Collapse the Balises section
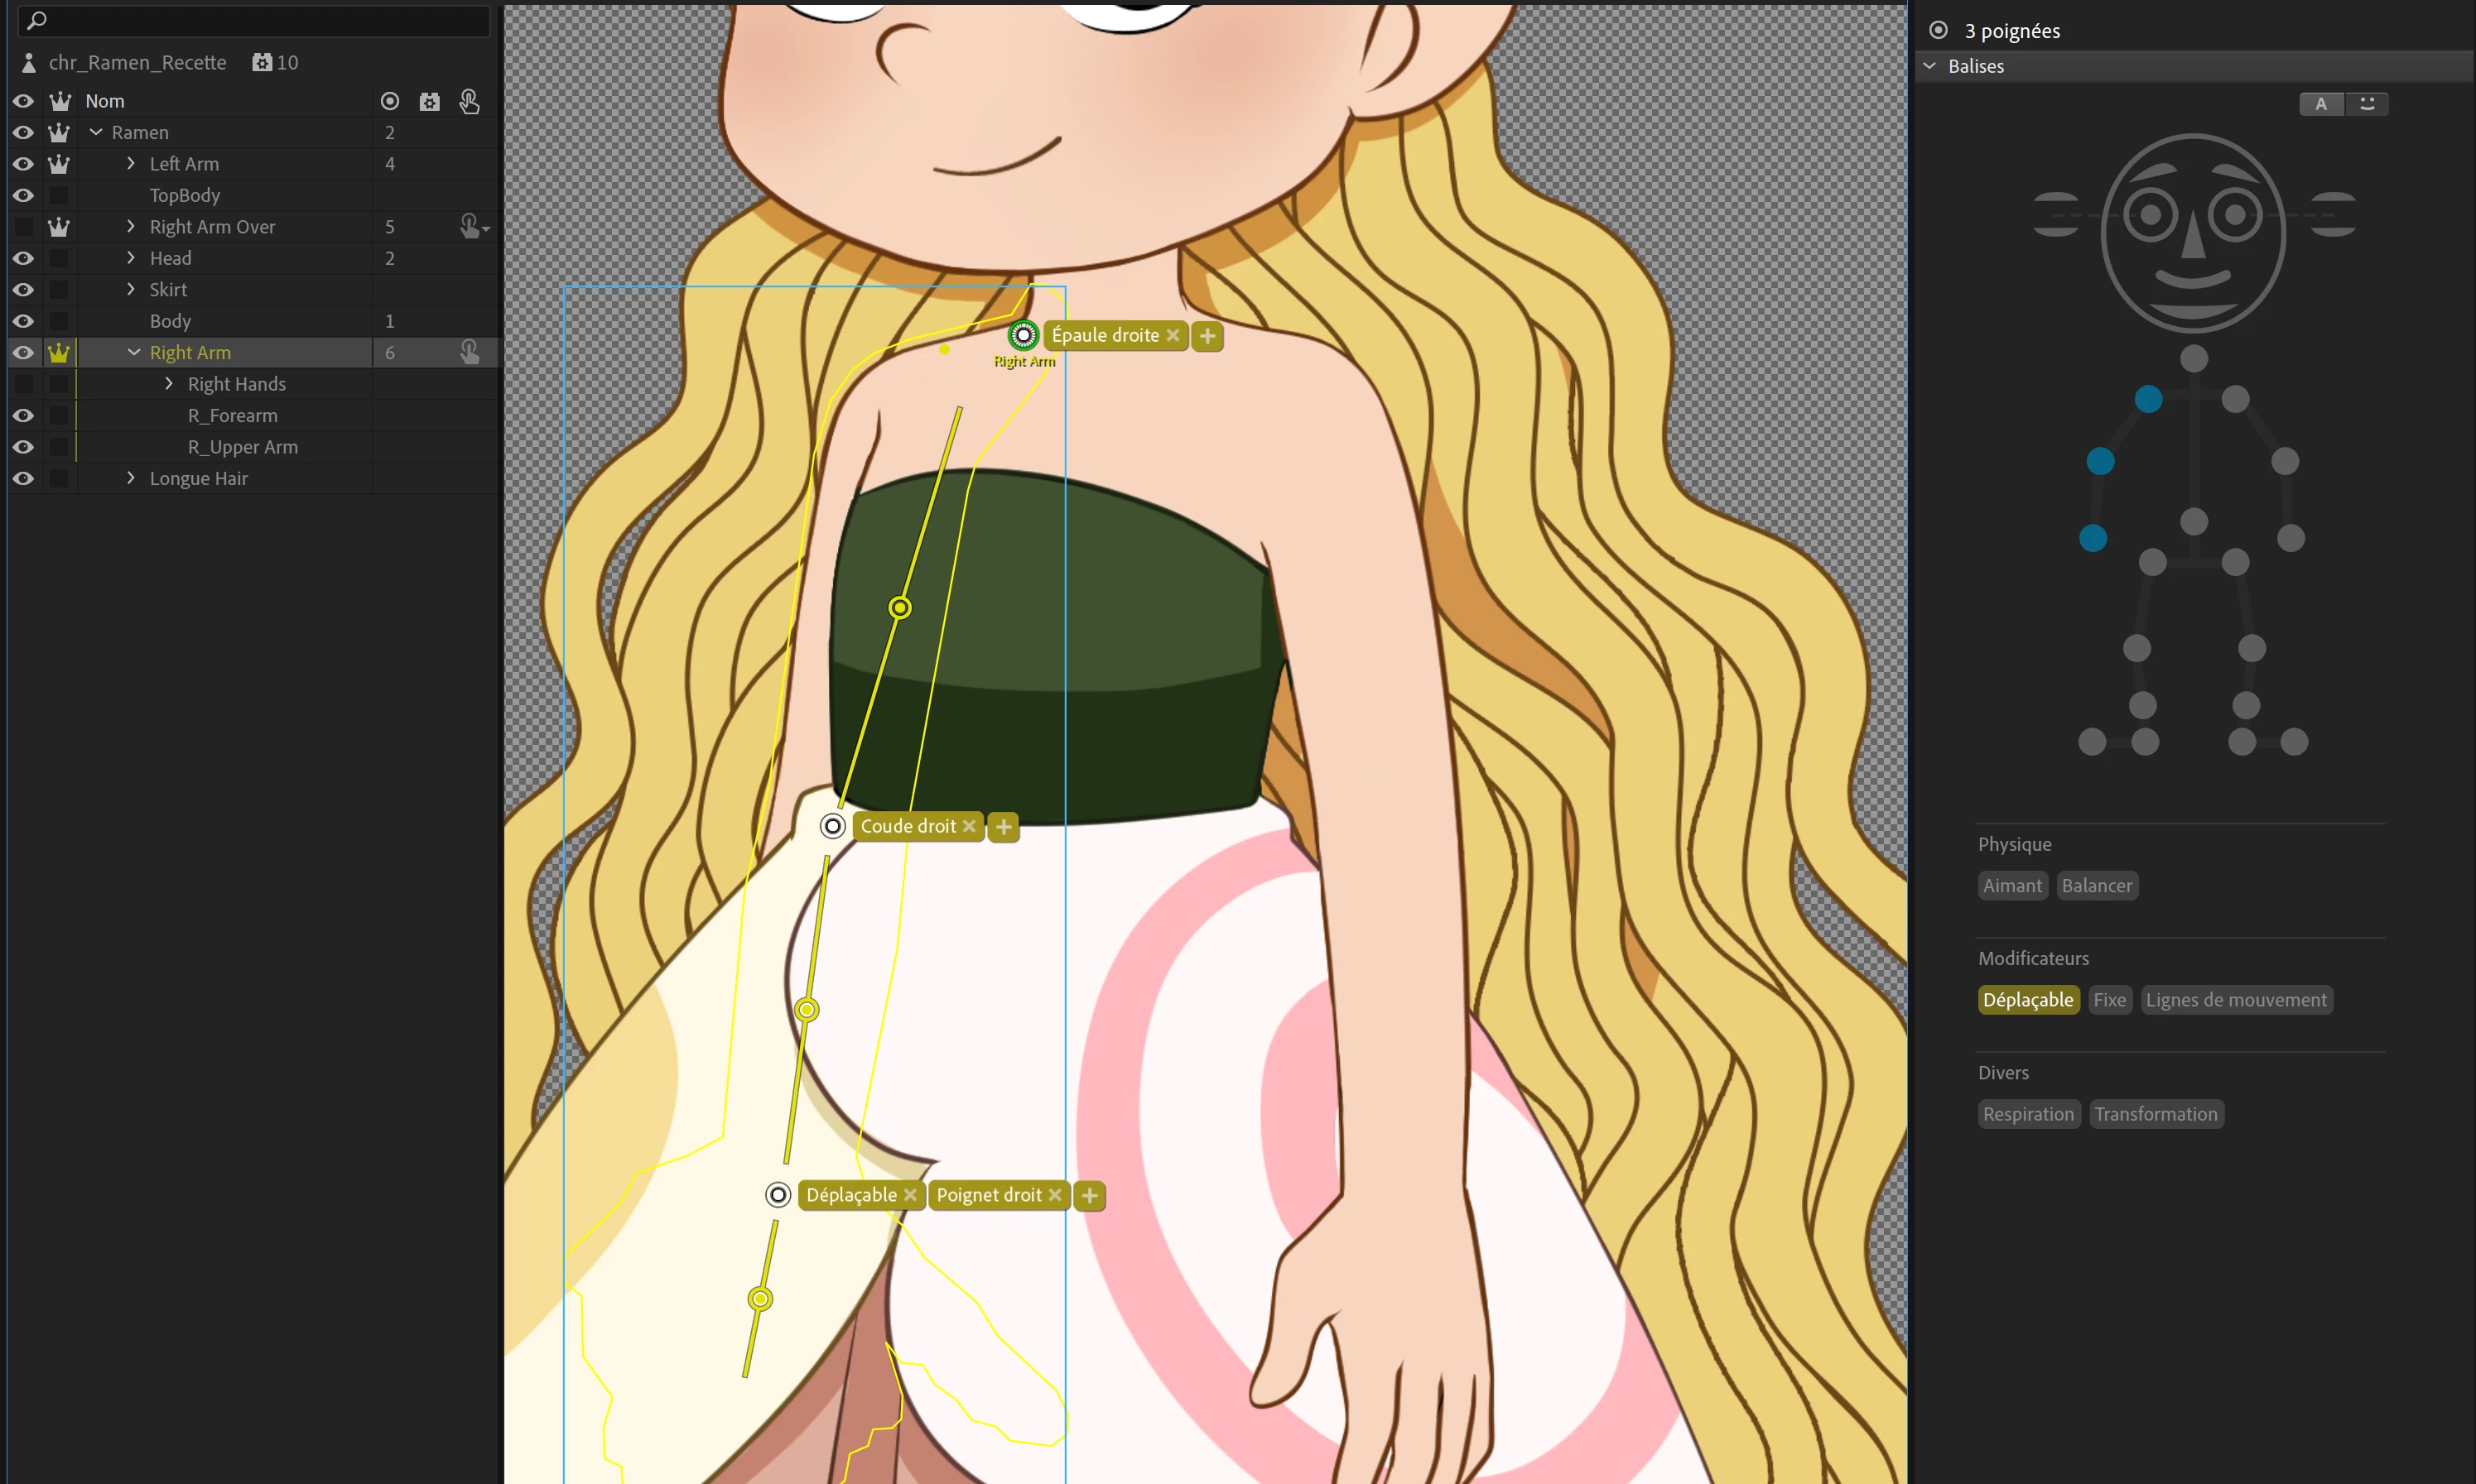Viewport: 2476px width, 1484px height. (x=1929, y=66)
